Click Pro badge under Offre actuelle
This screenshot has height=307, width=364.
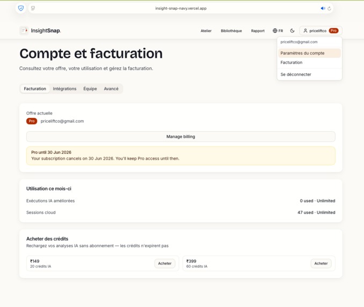click(x=32, y=121)
